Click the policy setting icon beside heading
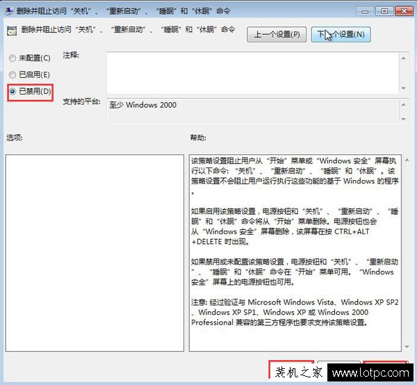The height and width of the screenshot is (385, 417). coord(12,31)
